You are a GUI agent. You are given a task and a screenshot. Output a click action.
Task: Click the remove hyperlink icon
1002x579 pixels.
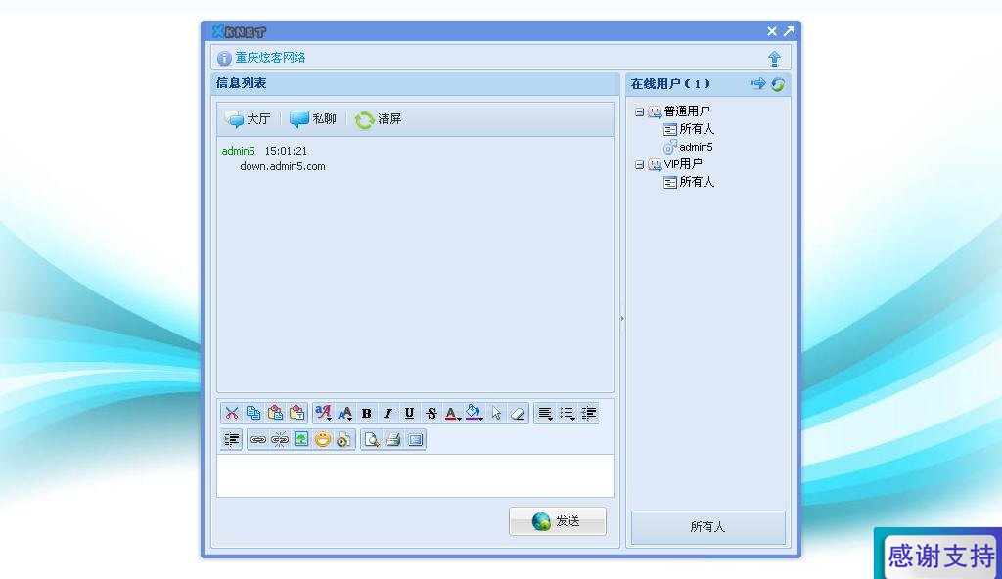tap(280, 439)
